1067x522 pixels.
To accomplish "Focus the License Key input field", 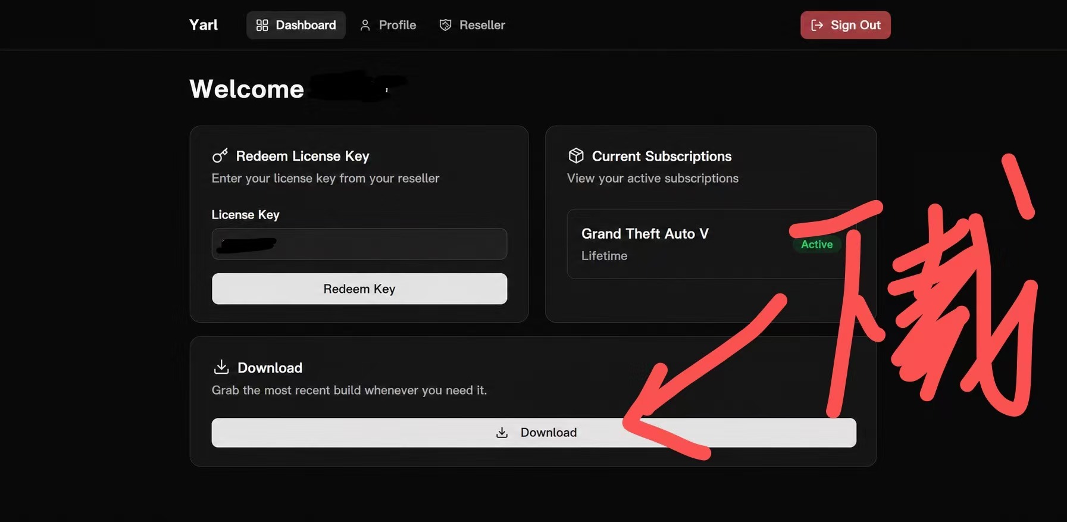I will coord(359,244).
